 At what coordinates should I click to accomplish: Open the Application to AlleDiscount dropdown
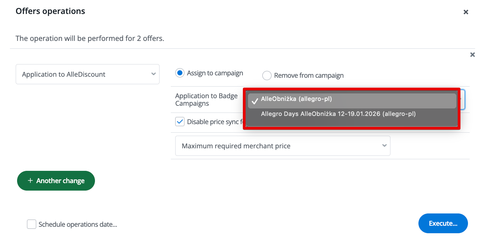coord(87,74)
